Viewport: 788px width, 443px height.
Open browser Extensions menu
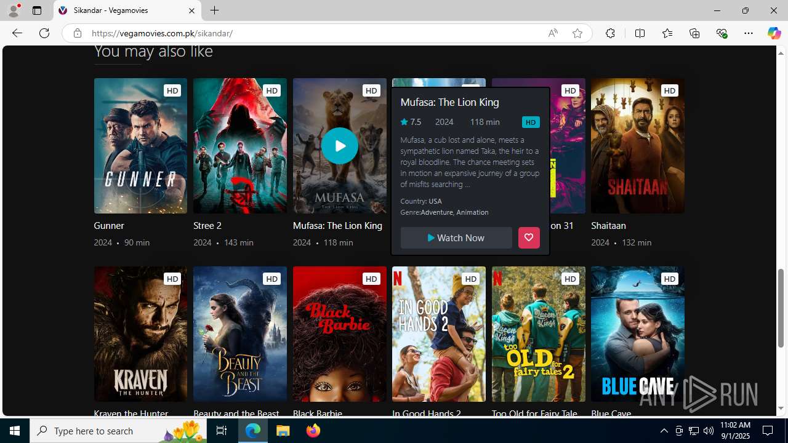click(610, 33)
